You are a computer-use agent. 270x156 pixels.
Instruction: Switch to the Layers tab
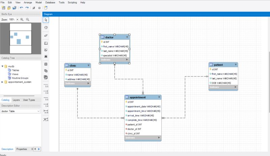(x=16, y=100)
